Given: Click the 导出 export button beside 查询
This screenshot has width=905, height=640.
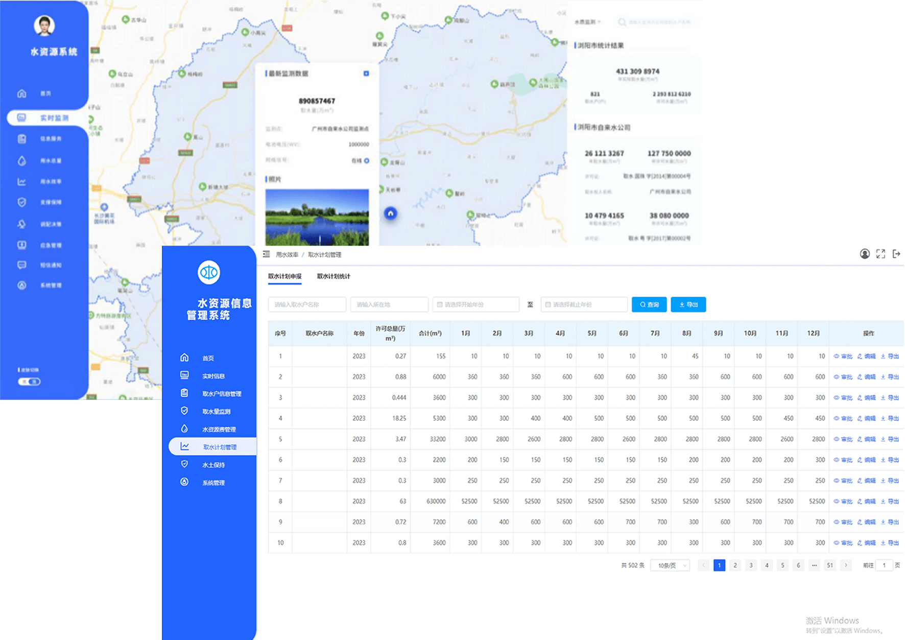Looking at the screenshot, I should (x=688, y=304).
